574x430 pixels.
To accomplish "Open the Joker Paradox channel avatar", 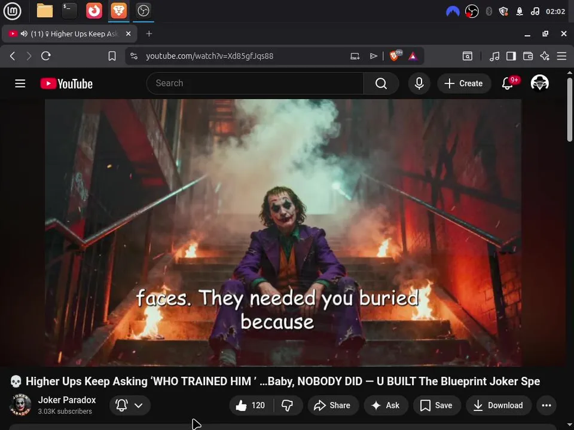I will click(x=20, y=405).
